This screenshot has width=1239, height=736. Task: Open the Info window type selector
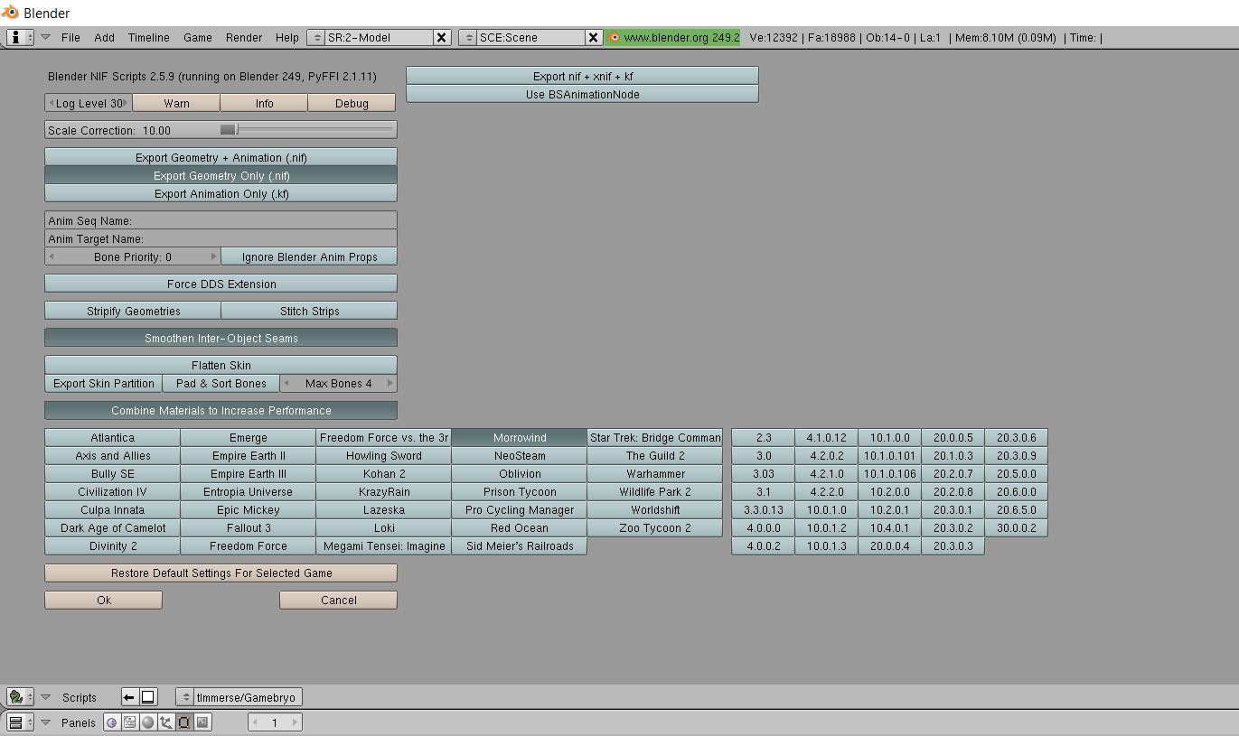point(20,38)
